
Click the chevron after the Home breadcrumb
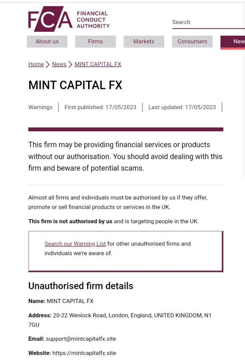47,64
